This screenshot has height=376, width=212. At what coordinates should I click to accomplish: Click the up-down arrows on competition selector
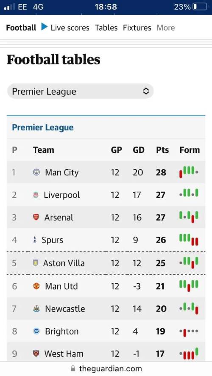(146, 91)
